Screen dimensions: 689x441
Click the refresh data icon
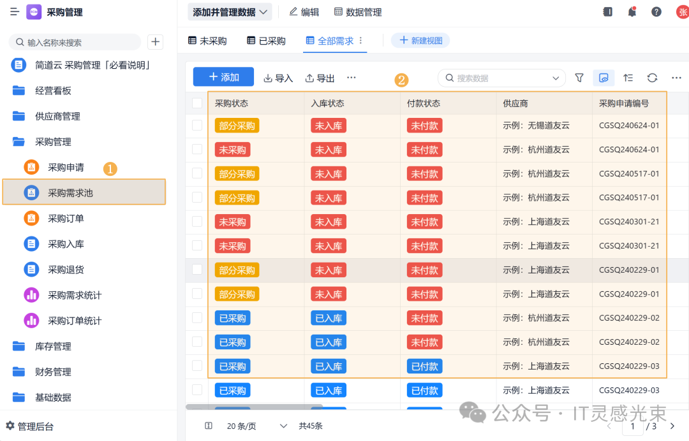point(652,78)
